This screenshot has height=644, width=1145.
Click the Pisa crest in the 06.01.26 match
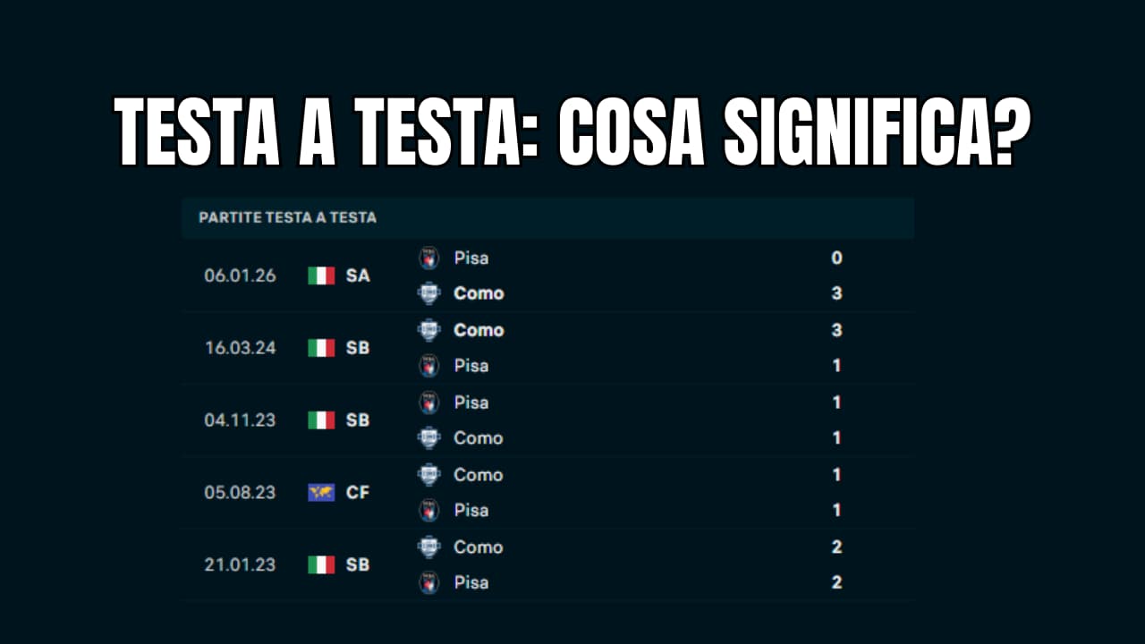[429, 258]
